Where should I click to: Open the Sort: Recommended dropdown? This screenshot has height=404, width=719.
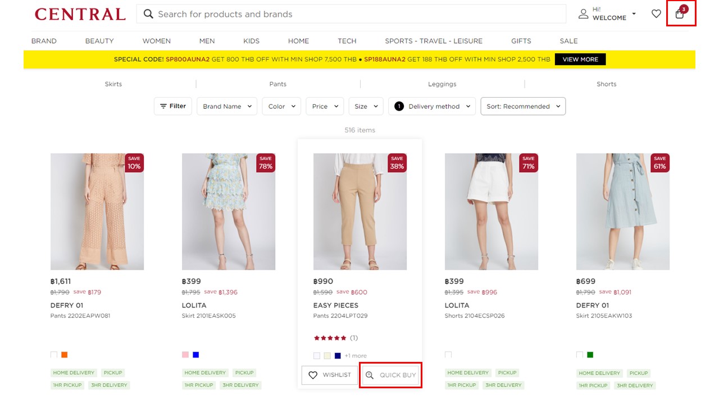coord(523,106)
